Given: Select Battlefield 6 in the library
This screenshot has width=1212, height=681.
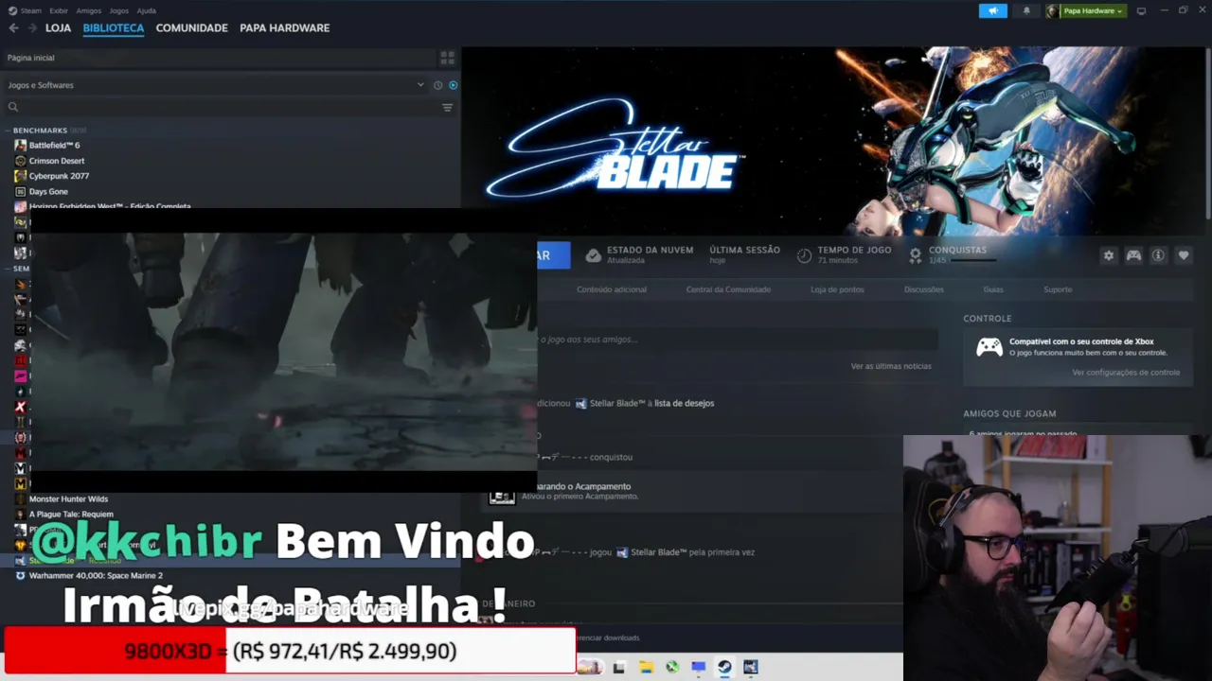Looking at the screenshot, I should (54, 146).
